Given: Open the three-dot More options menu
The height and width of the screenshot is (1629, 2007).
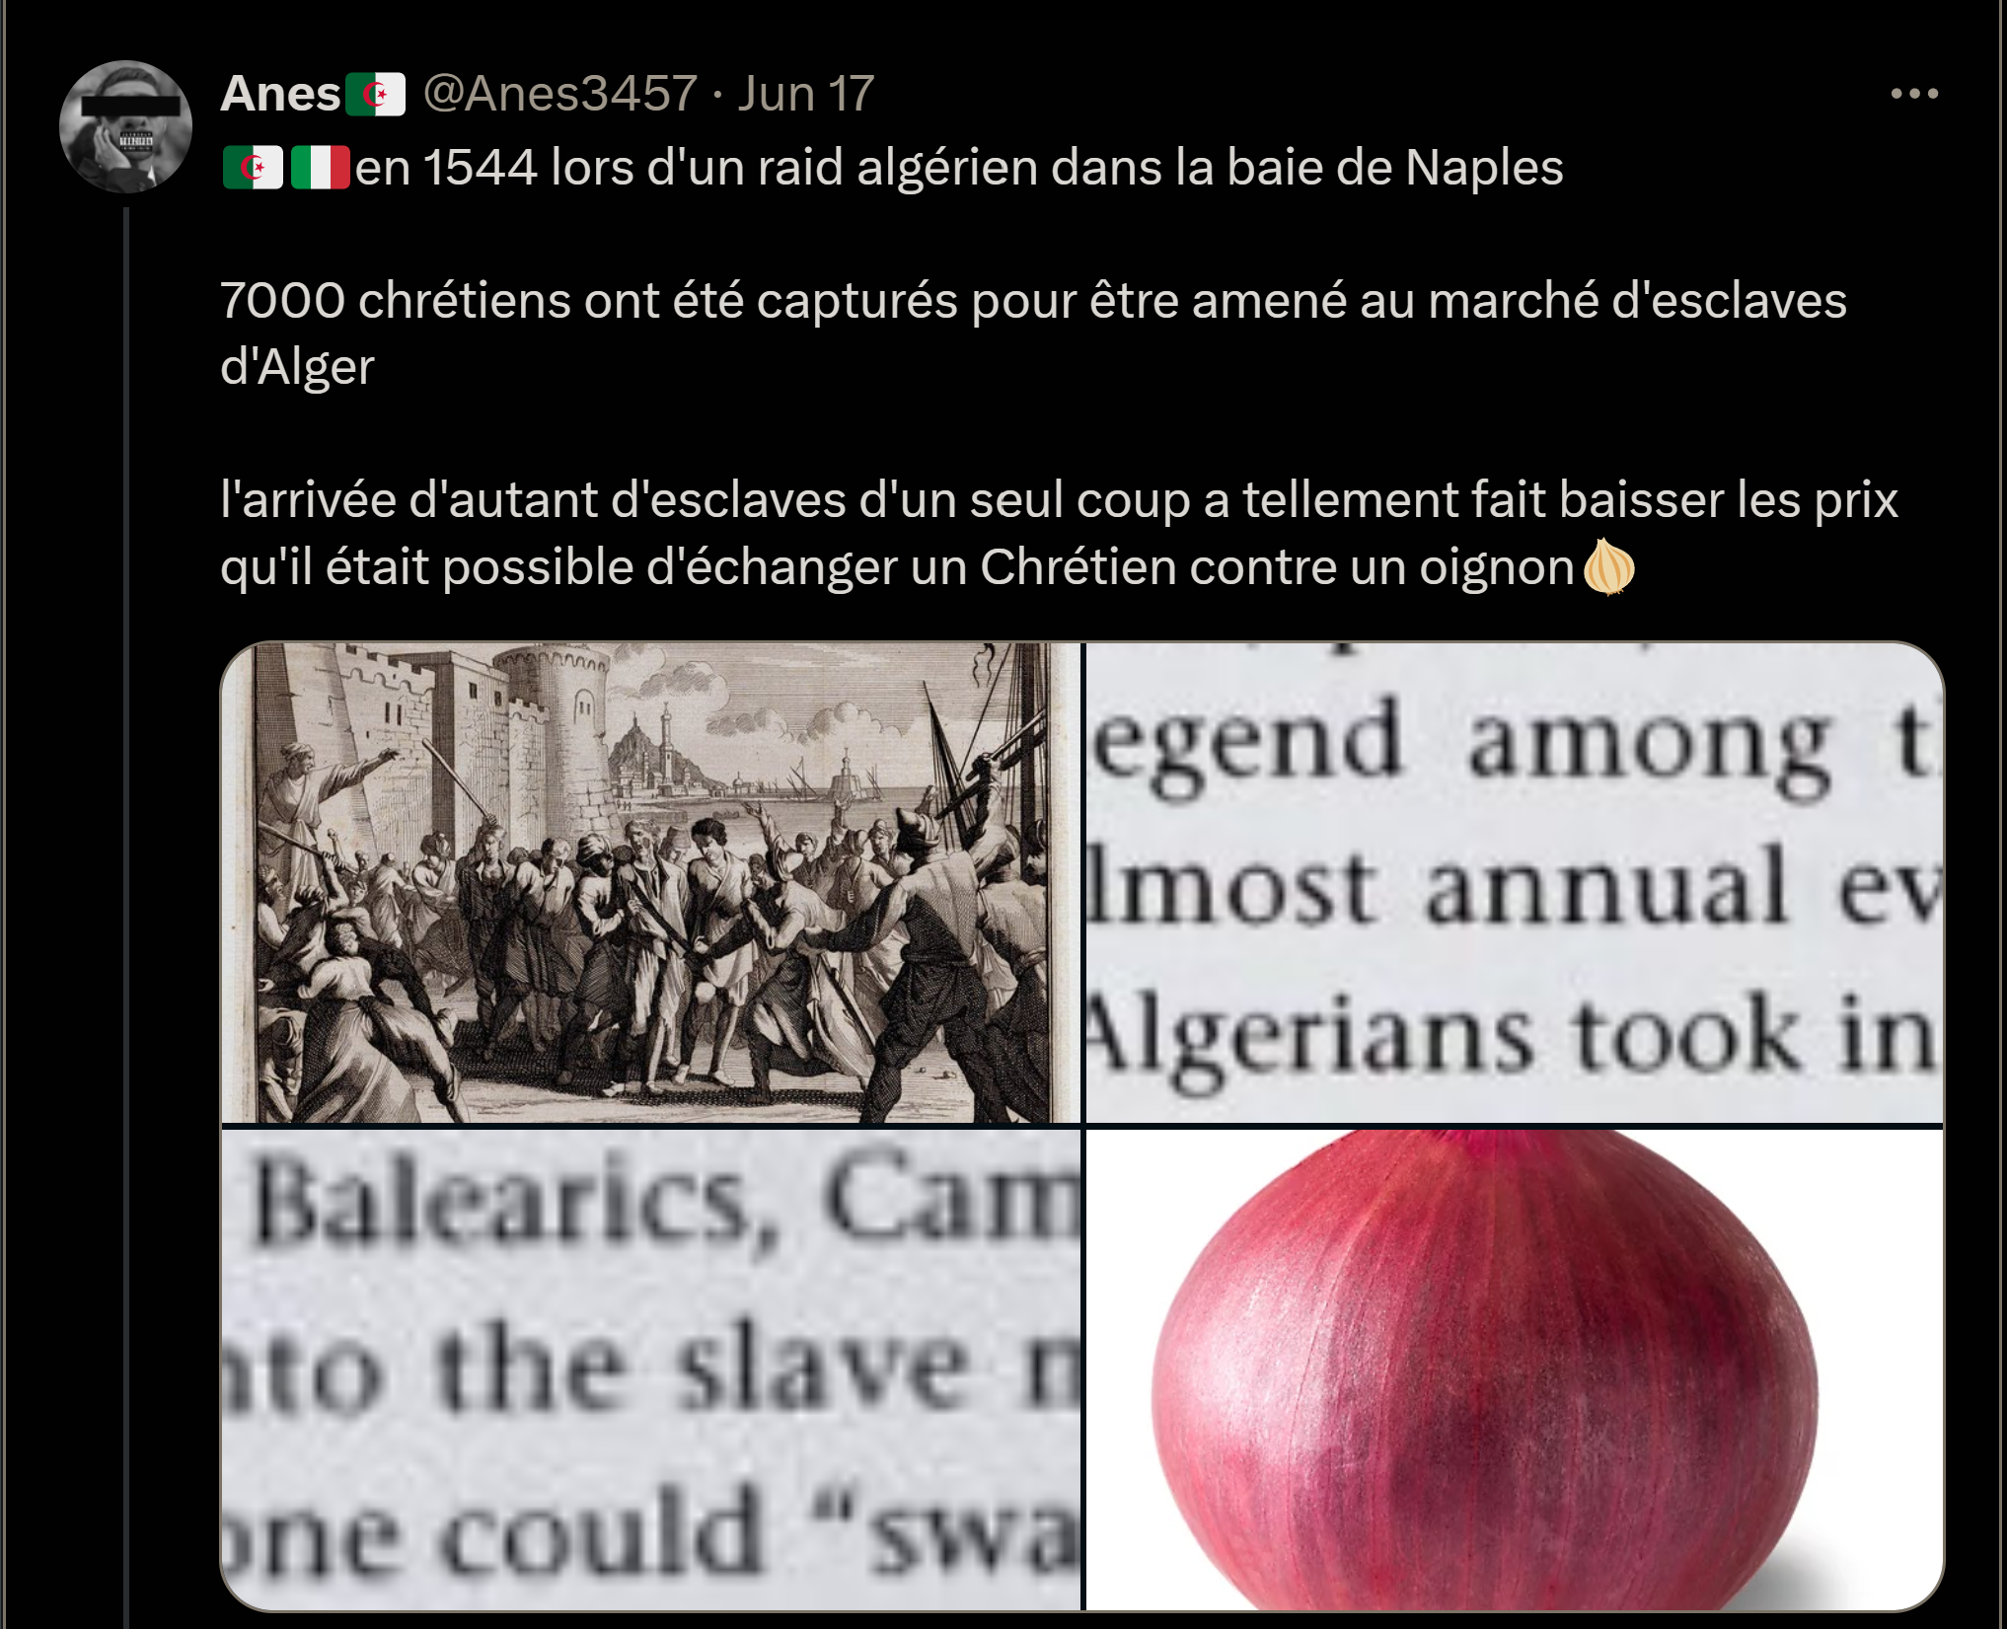Looking at the screenshot, I should click(1914, 94).
